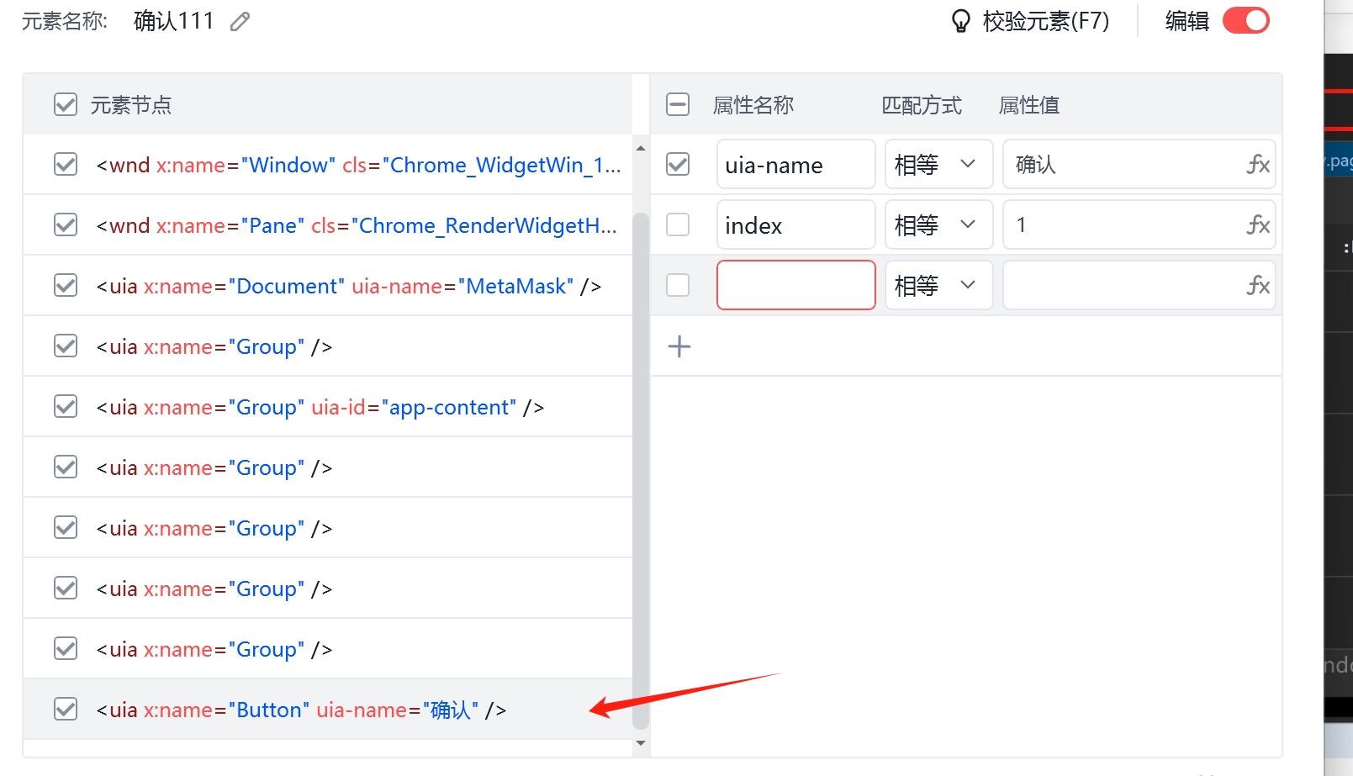The height and width of the screenshot is (776, 1353).
Task: Toggle the select-all 属性名称 header checkbox
Action: click(678, 104)
